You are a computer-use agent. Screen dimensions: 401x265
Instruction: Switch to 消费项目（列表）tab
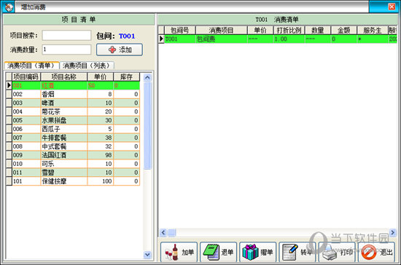[x=87, y=66]
